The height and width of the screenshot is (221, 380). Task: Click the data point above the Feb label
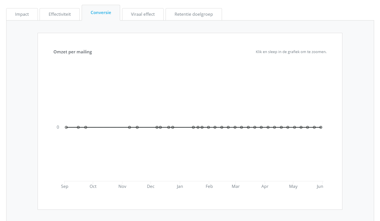(209, 127)
